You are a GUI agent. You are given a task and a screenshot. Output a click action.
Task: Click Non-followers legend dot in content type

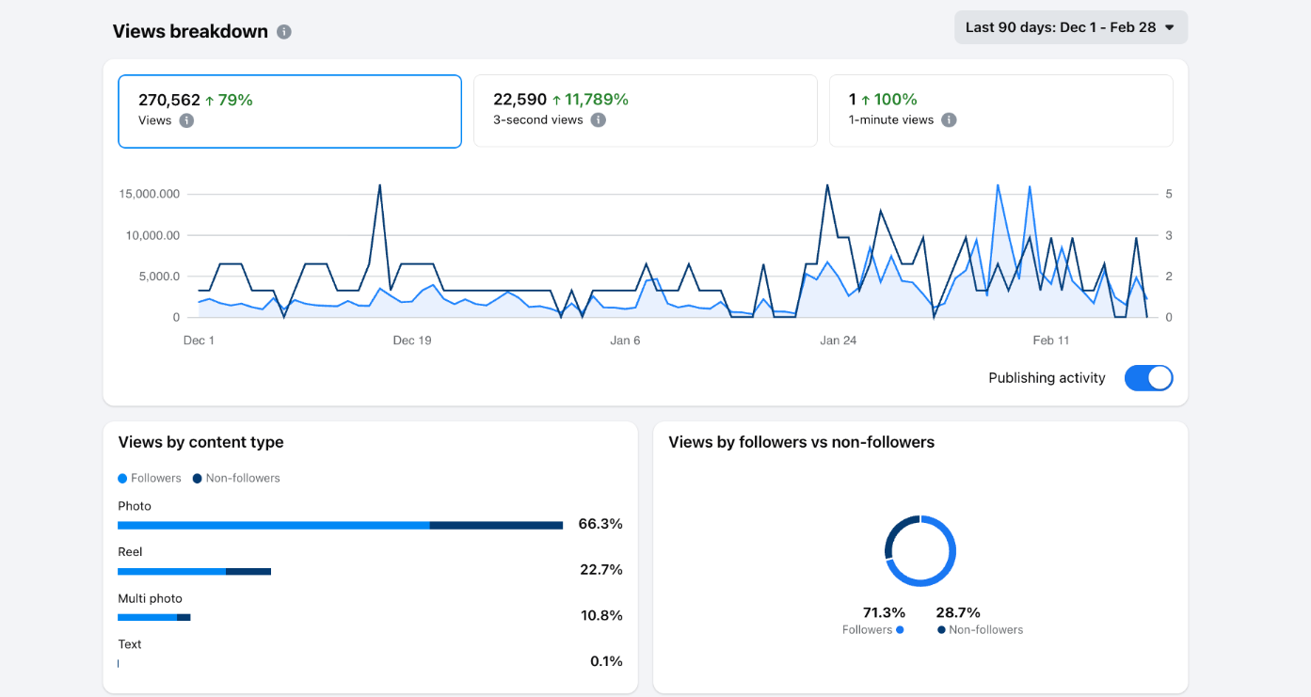point(198,479)
